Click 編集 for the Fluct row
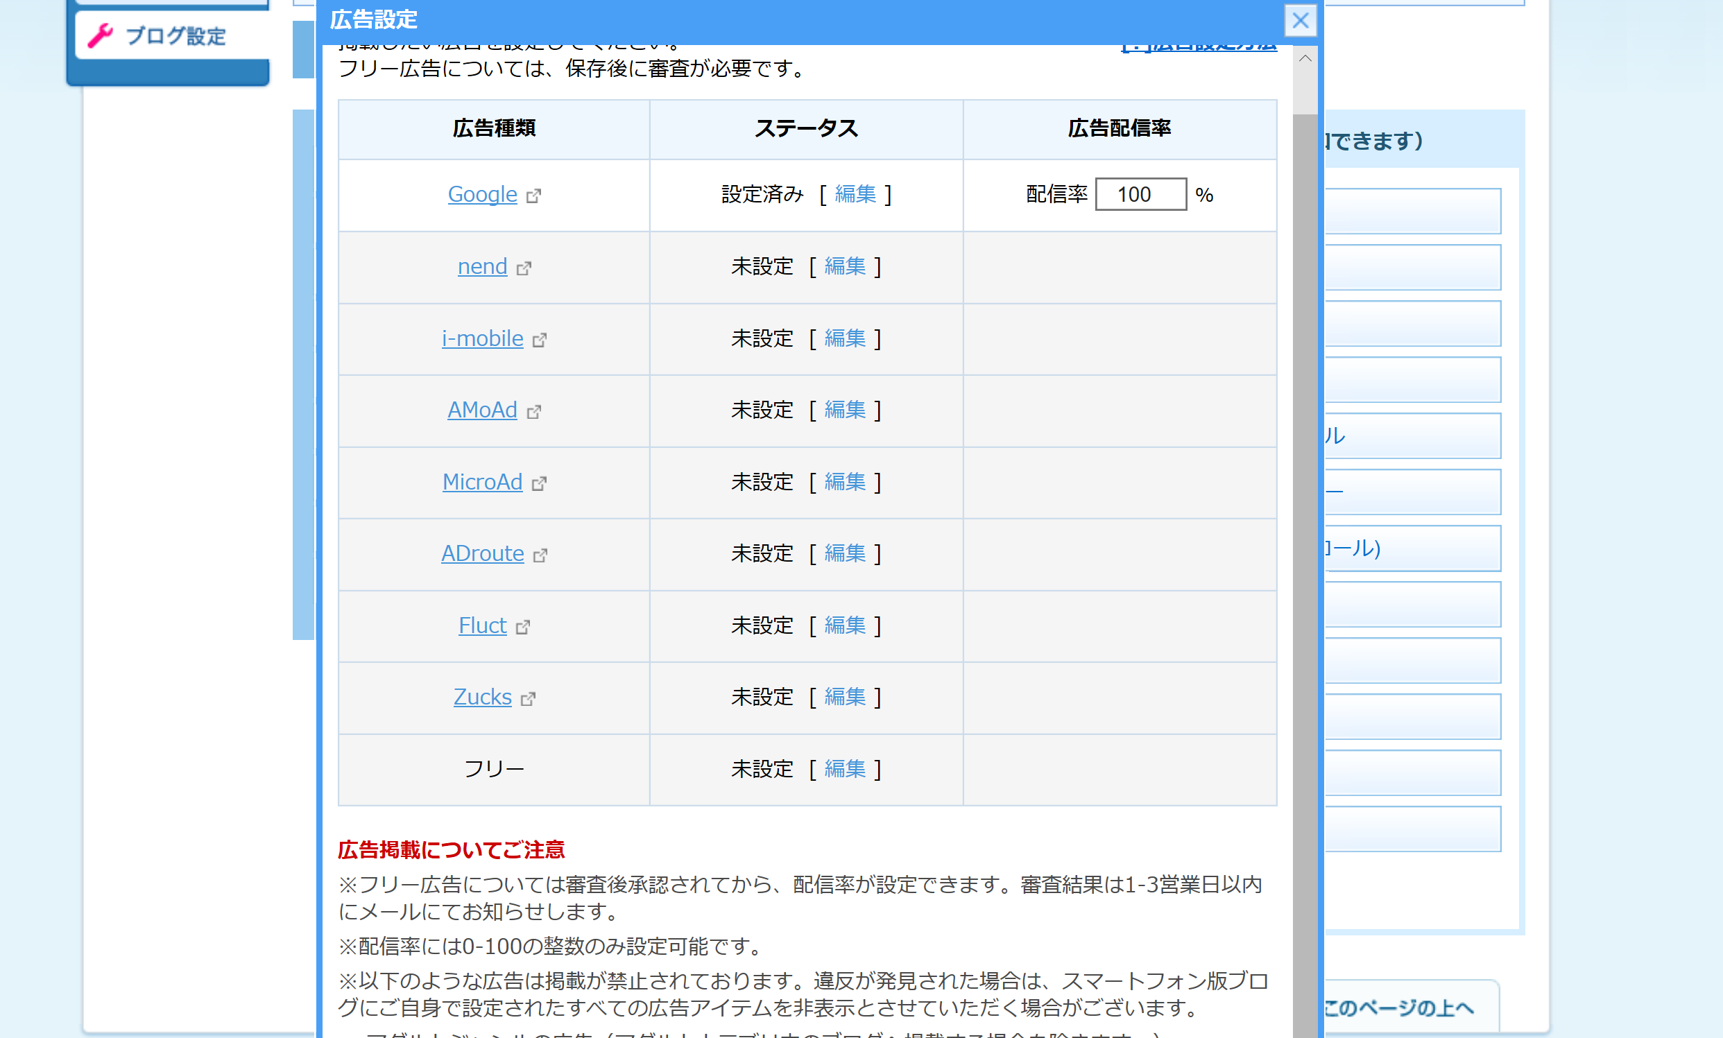The image size is (1723, 1038). (x=844, y=625)
